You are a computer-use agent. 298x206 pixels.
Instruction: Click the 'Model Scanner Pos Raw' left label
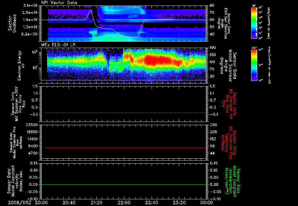(16, 143)
